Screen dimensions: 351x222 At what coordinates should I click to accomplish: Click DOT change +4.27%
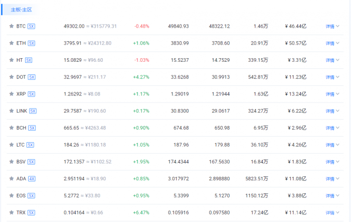141,77
